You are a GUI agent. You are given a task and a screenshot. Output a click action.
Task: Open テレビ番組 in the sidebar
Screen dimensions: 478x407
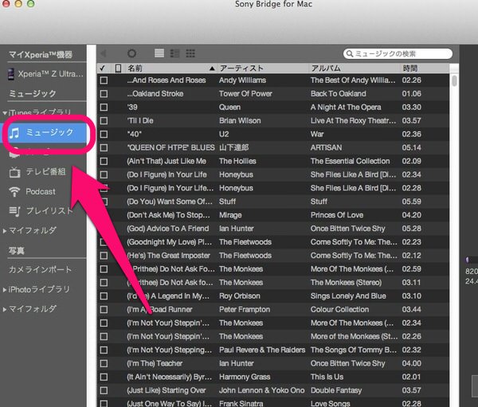tap(45, 172)
